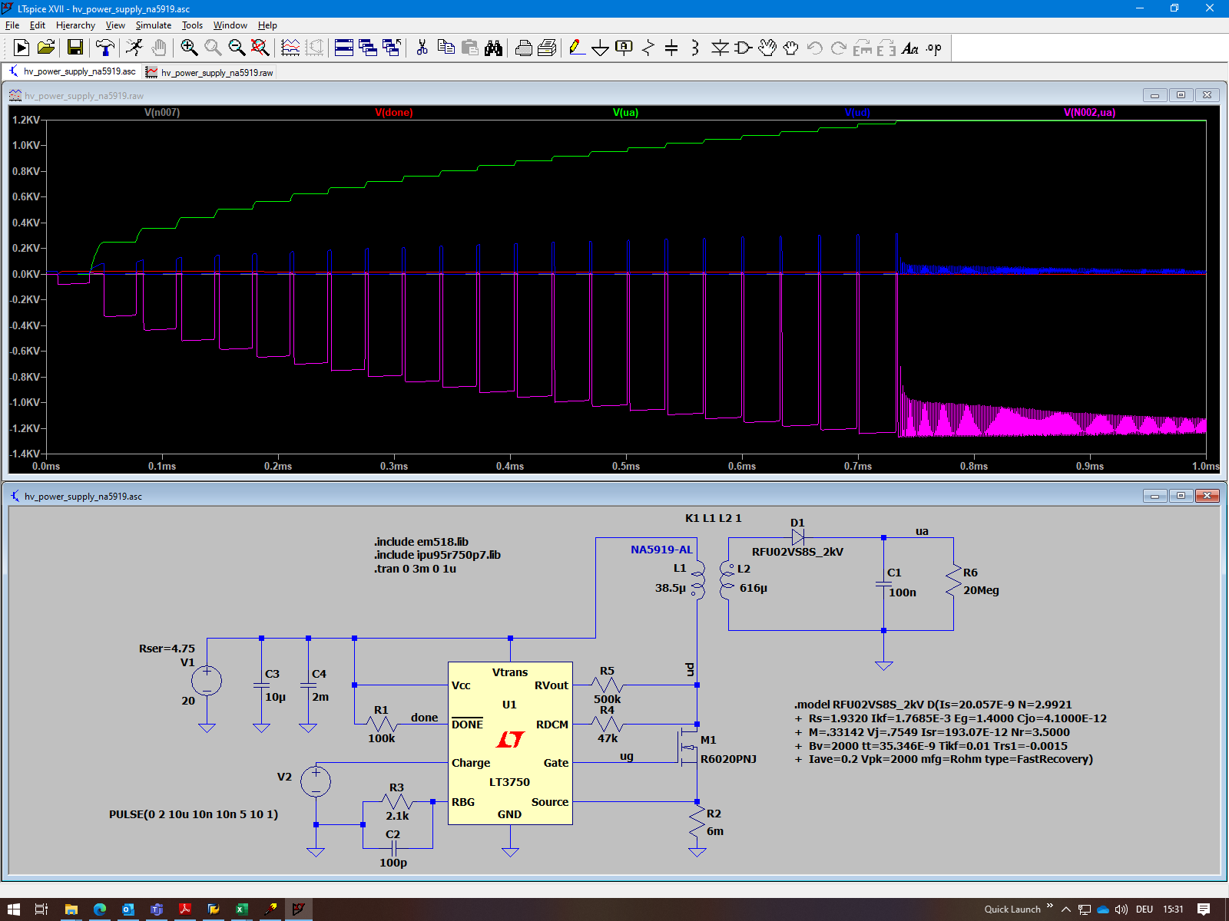Zoom to fit with the crossed magnifier icon
Viewport: 1229px width, 921px height.
coord(260,48)
